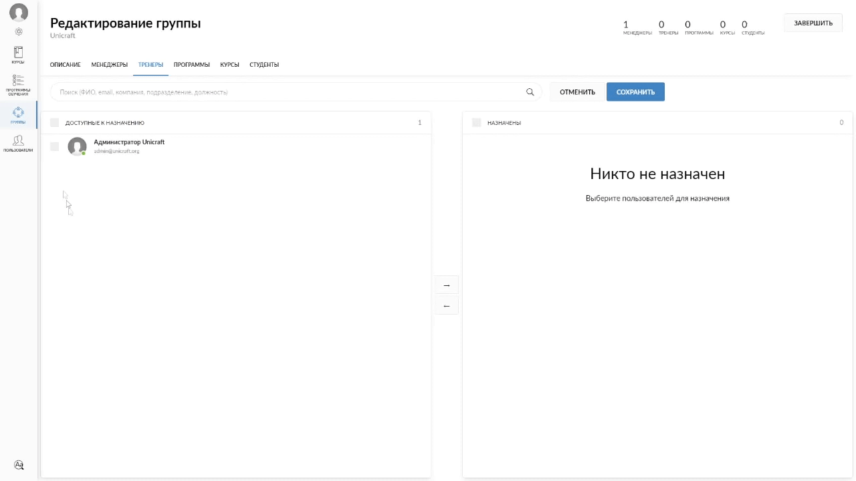Click Администратор Unicraft avatar picture
The height and width of the screenshot is (481, 856).
coord(77,147)
